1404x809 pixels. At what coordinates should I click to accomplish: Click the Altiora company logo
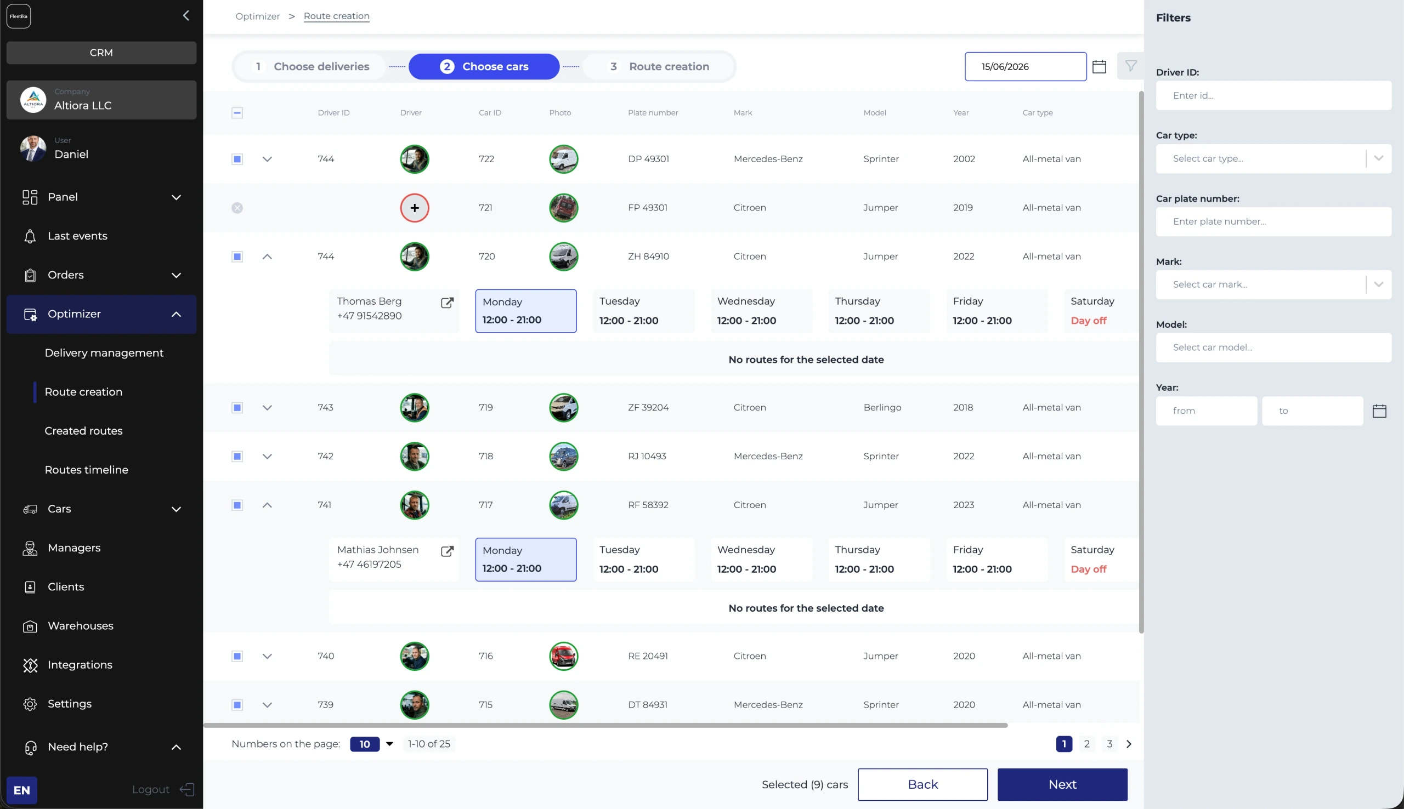click(x=33, y=100)
